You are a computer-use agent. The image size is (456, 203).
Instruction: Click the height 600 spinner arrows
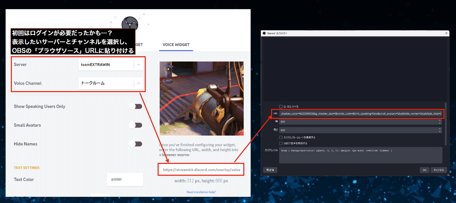pos(440,130)
